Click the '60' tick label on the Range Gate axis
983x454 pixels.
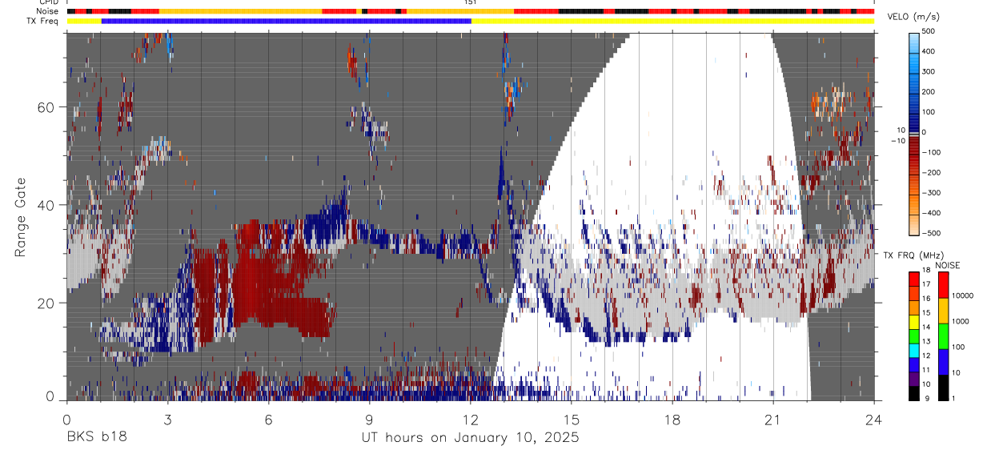click(46, 106)
